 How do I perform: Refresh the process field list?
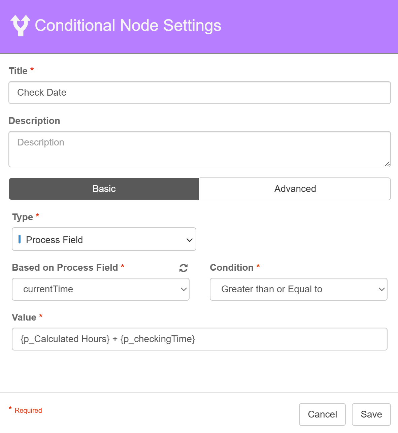point(184,268)
